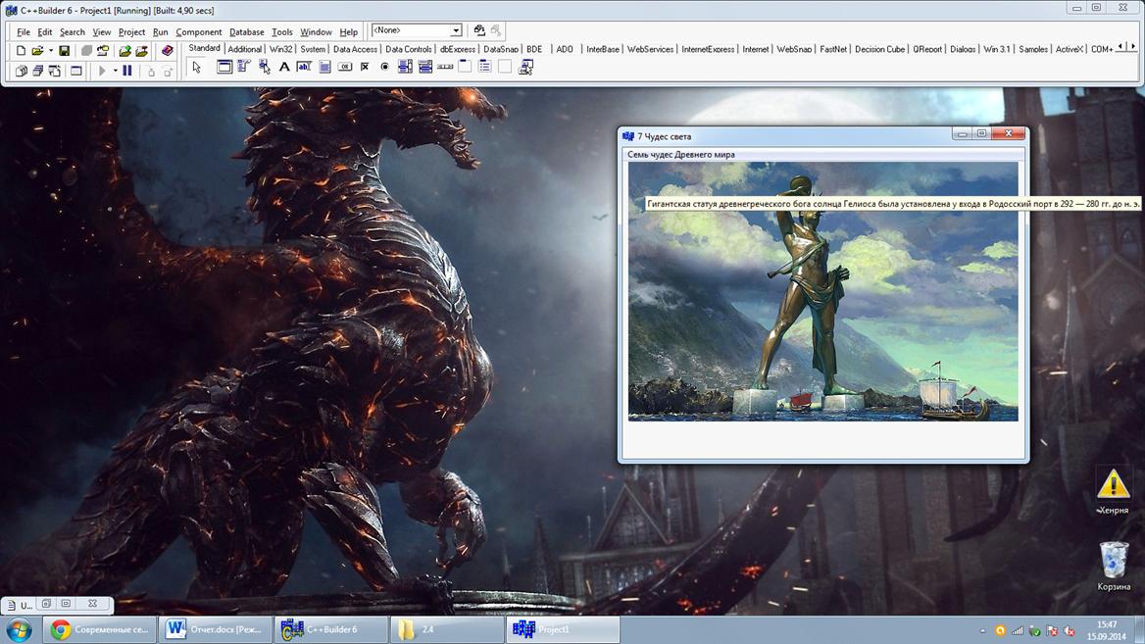Switch to the Additional component tab
The width and height of the screenshot is (1145, 644).
pyautogui.click(x=244, y=49)
